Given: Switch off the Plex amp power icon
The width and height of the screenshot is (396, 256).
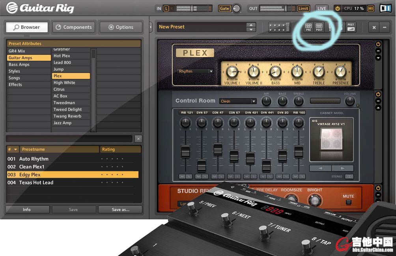Looking at the screenshot, I should (x=378, y=44).
